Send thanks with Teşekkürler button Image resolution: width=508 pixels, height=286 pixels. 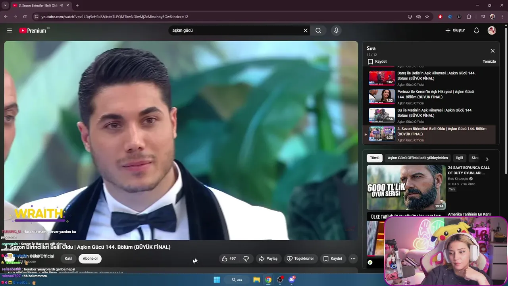pos(300,259)
